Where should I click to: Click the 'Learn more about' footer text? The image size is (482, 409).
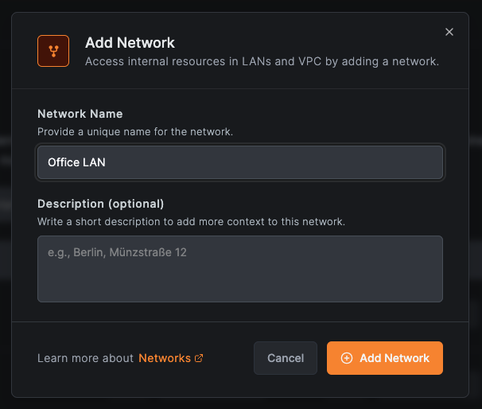point(85,358)
